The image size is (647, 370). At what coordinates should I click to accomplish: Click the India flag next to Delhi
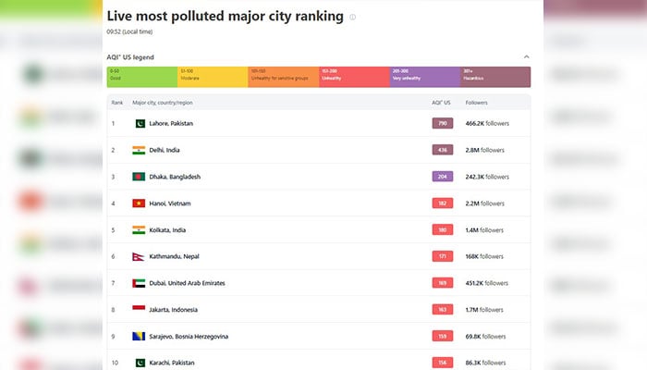[x=139, y=150]
